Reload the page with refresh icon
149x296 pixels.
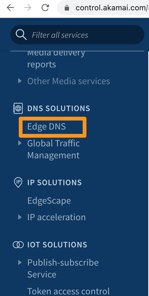point(45,8)
